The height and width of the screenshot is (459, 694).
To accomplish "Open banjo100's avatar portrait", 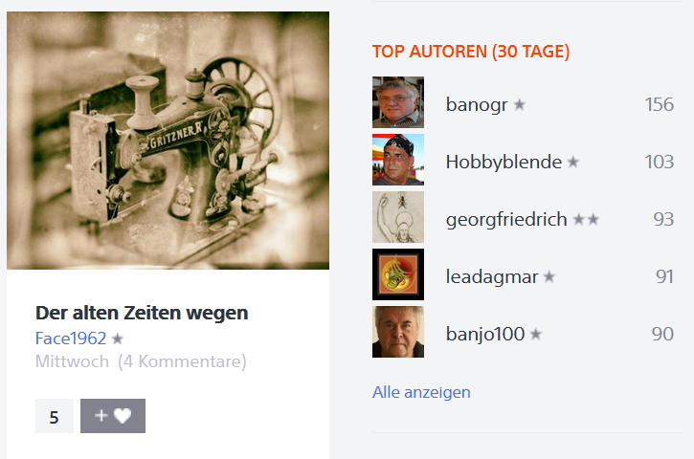I will (x=398, y=332).
